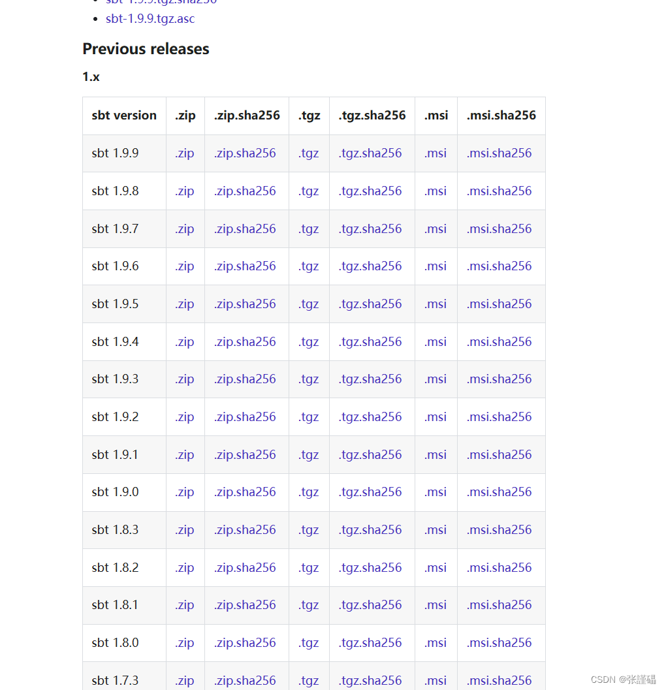Open .msi.sha256 for sbt 1.8.2
The height and width of the screenshot is (690, 666).
[499, 568]
